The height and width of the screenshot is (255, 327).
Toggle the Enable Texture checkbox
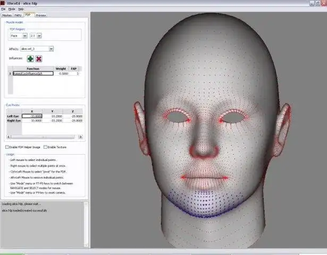(x=45, y=147)
